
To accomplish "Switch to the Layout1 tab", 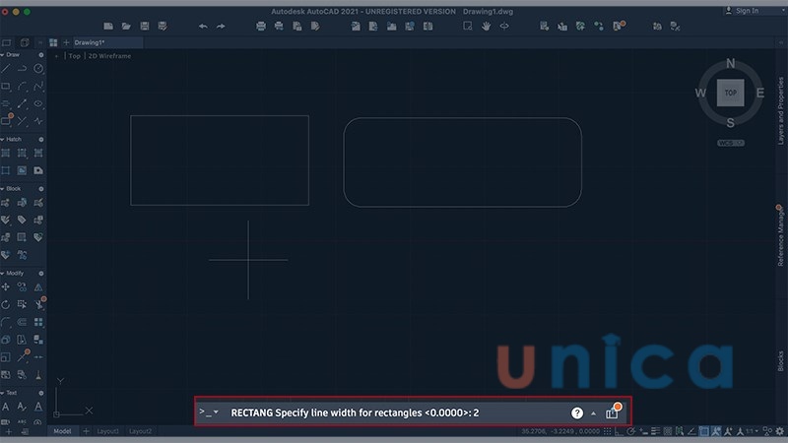I will click(107, 431).
